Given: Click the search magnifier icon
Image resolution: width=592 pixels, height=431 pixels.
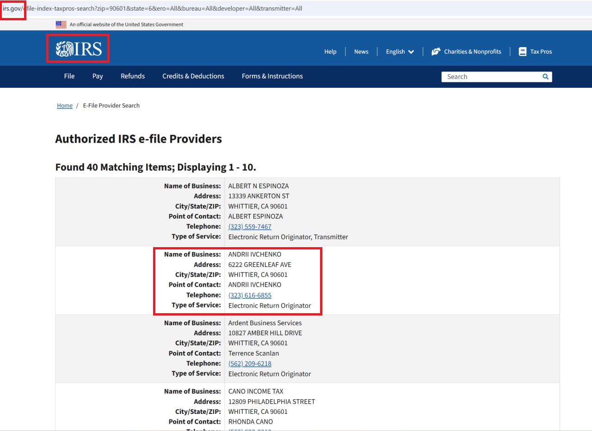Looking at the screenshot, I should click(545, 77).
